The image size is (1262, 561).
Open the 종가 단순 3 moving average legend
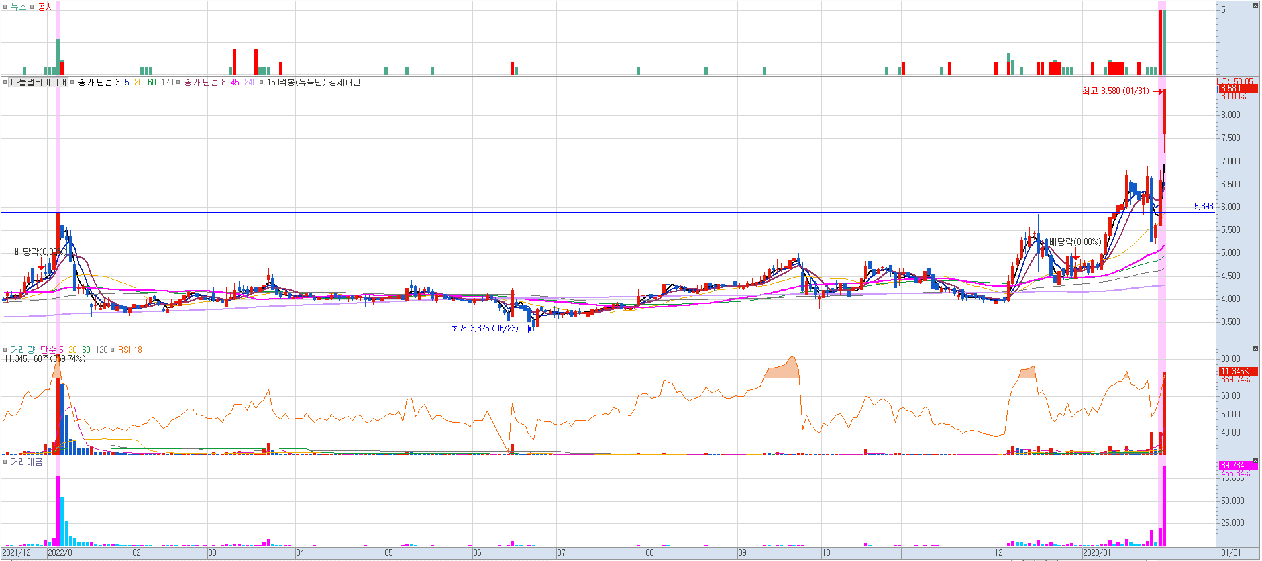99,83
